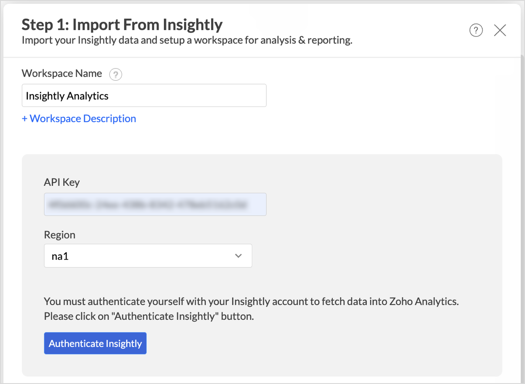
Task: Click the blurred API key value
Action: (148, 204)
